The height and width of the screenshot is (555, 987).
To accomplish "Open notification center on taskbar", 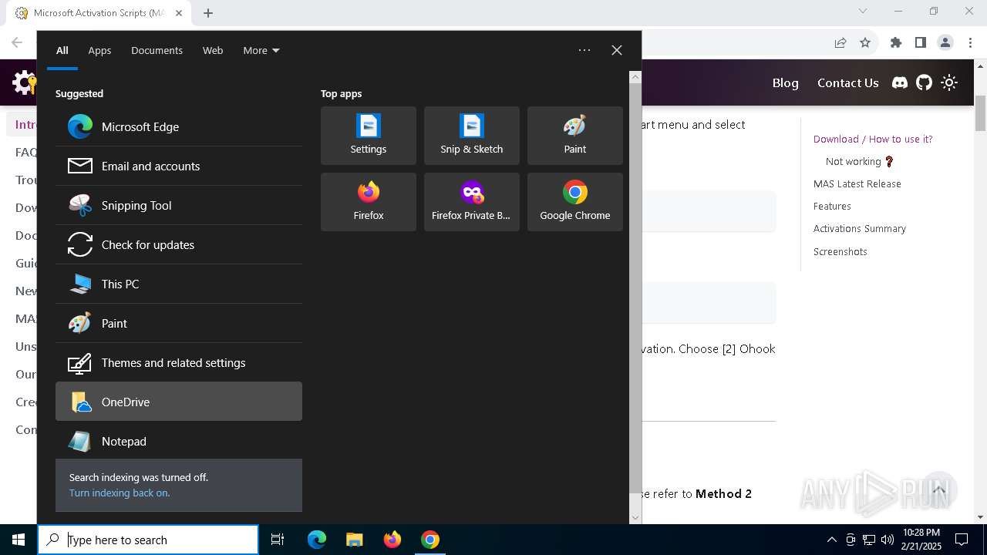I will (962, 540).
